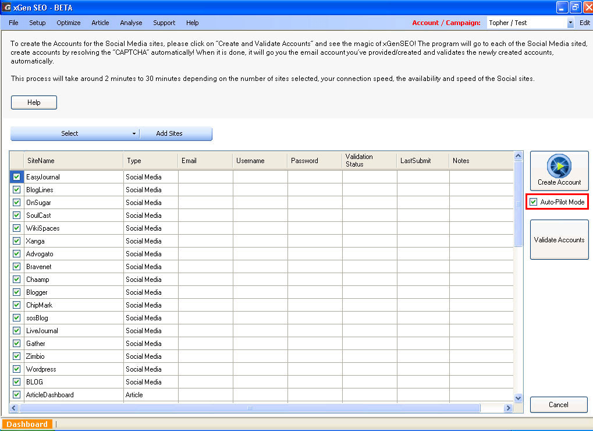Uncheck the Wordpress site checkbox
The height and width of the screenshot is (431, 593).
[17, 369]
